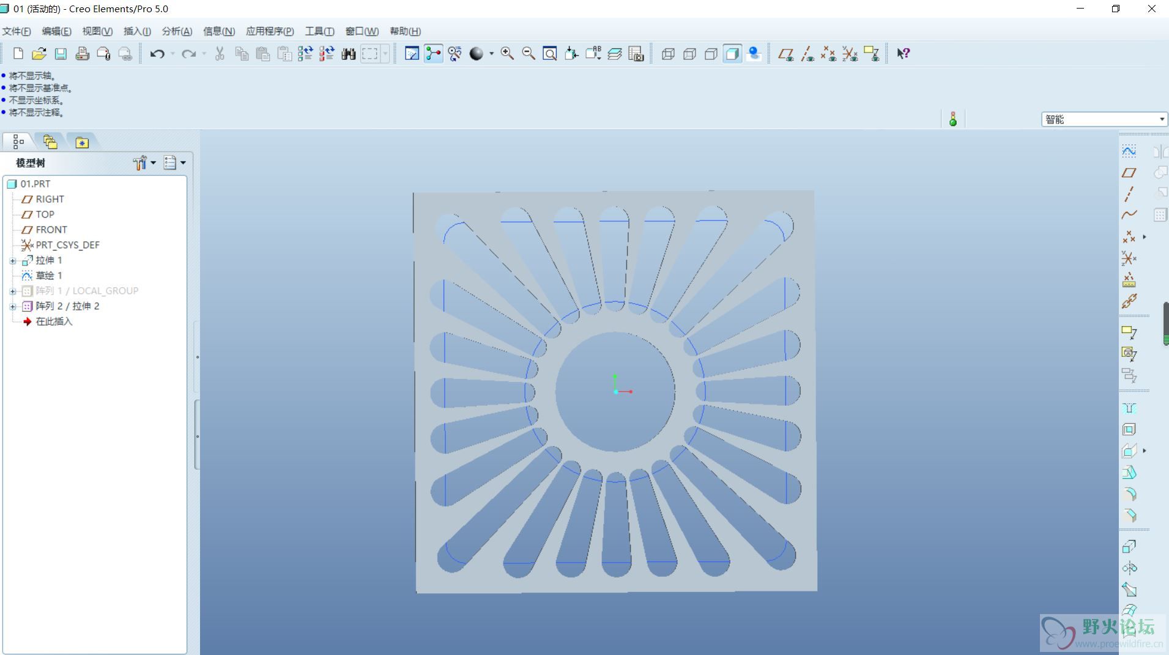Open the context-sensitive Help arrow icon
Image resolution: width=1169 pixels, height=655 pixels.
(x=904, y=54)
